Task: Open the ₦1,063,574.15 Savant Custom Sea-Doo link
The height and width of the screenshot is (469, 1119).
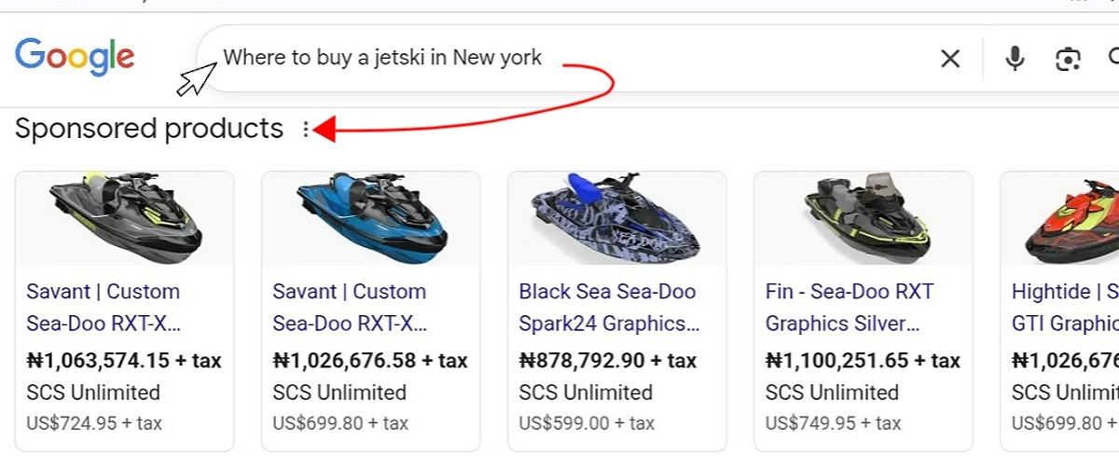Action: tap(103, 308)
